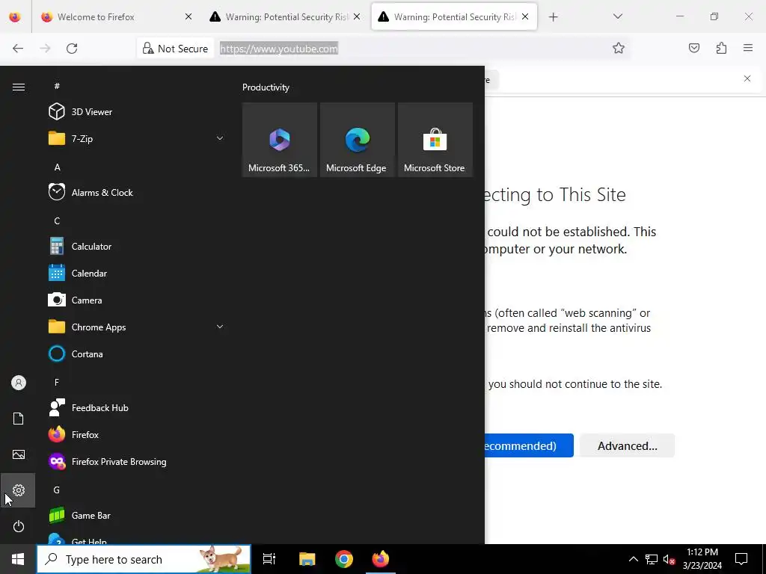Launch the Camera app
This screenshot has height=574, width=766.
click(137, 300)
